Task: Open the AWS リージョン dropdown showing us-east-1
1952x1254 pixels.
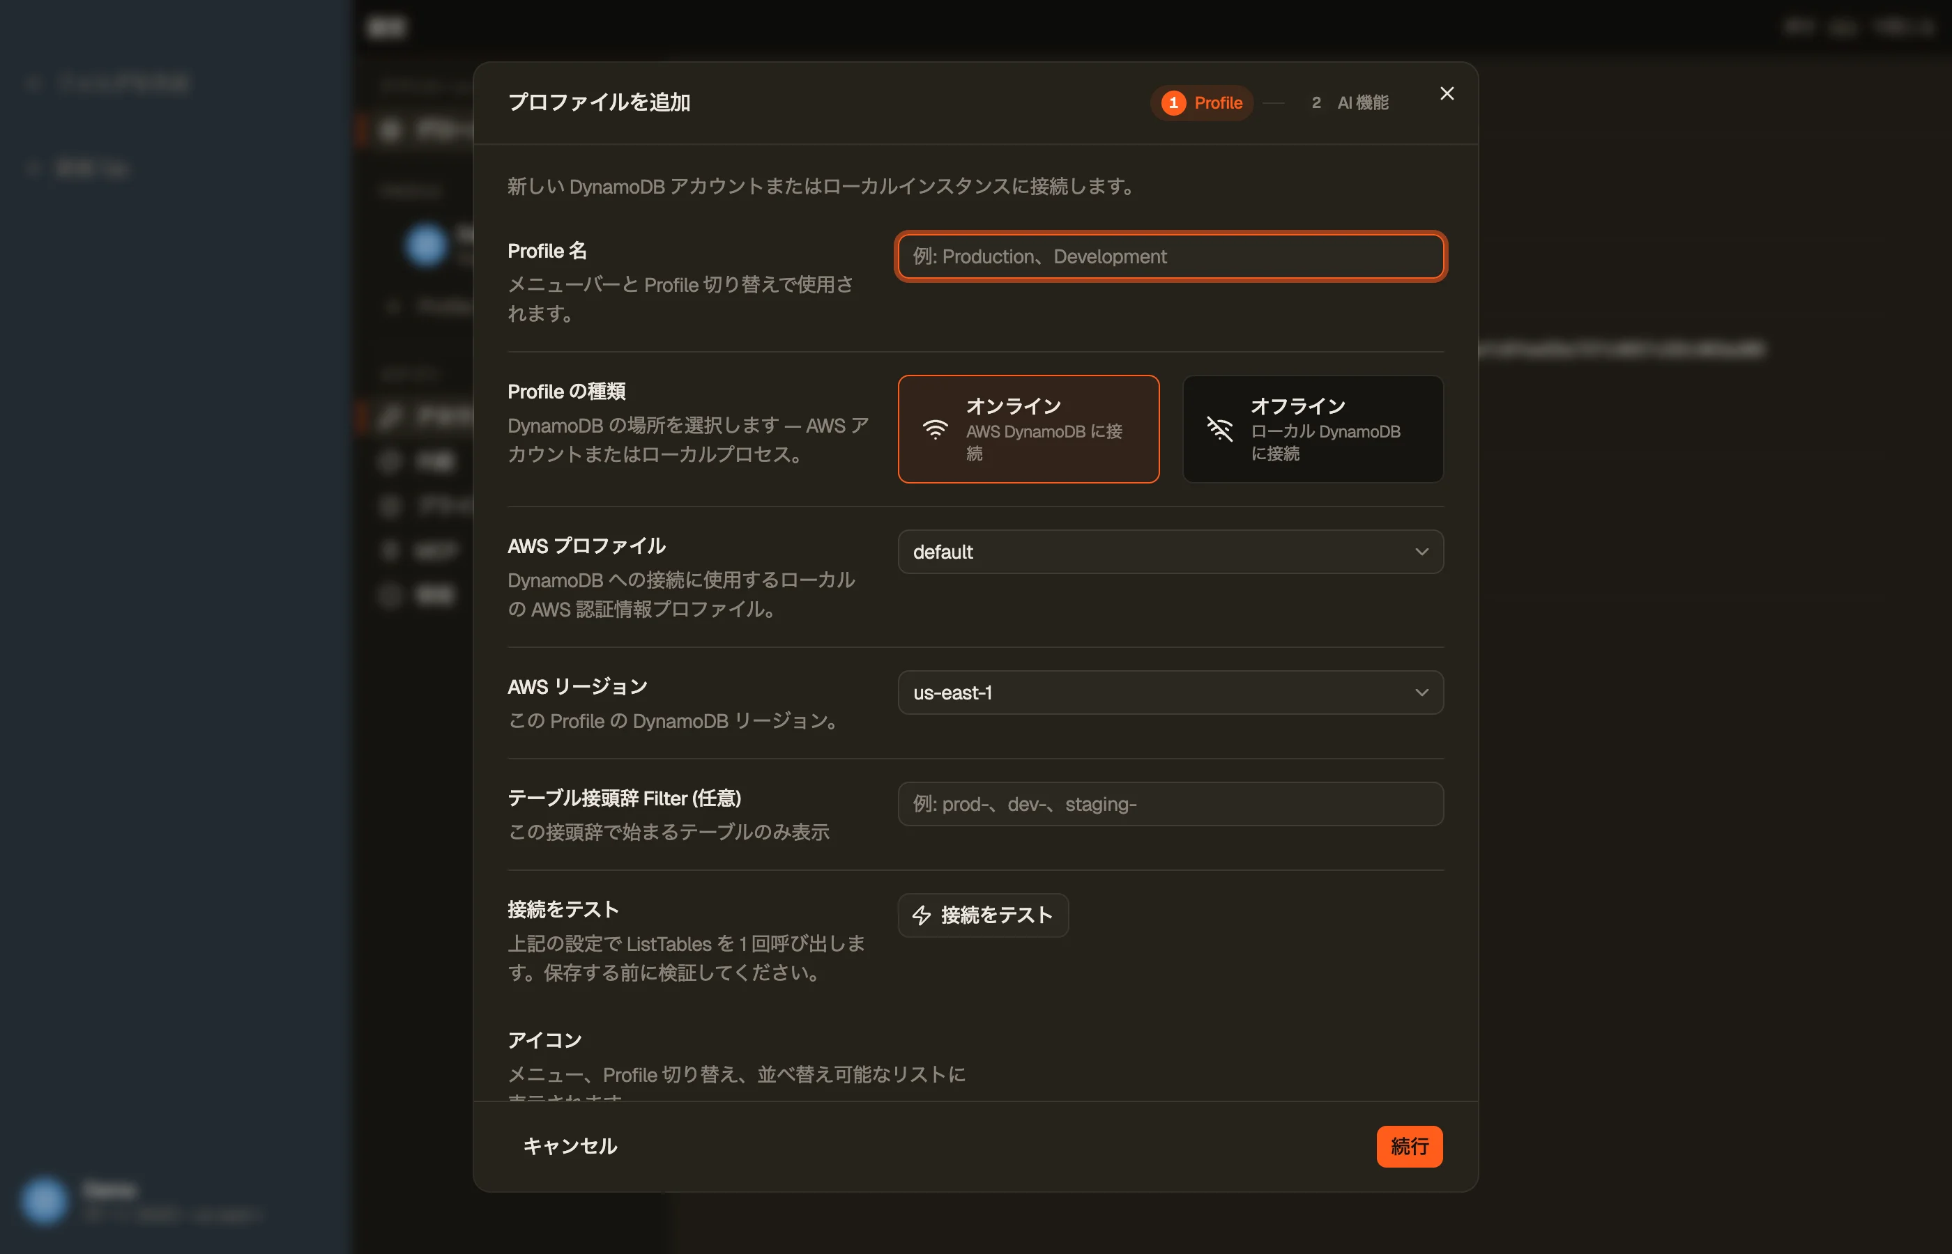Action: [1171, 693]
